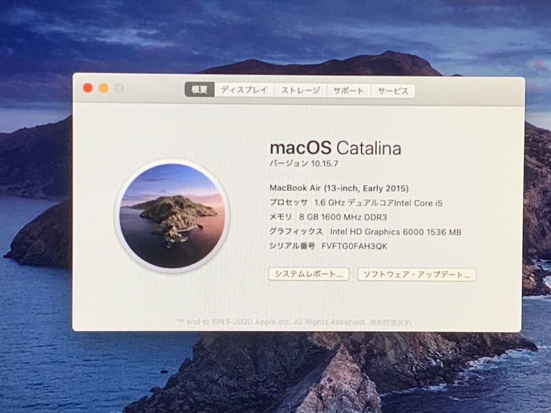The height and width of the screenshot is (413, 551).
Task: Click the シリアル番号 label
Action: click(x=292, y=246)
